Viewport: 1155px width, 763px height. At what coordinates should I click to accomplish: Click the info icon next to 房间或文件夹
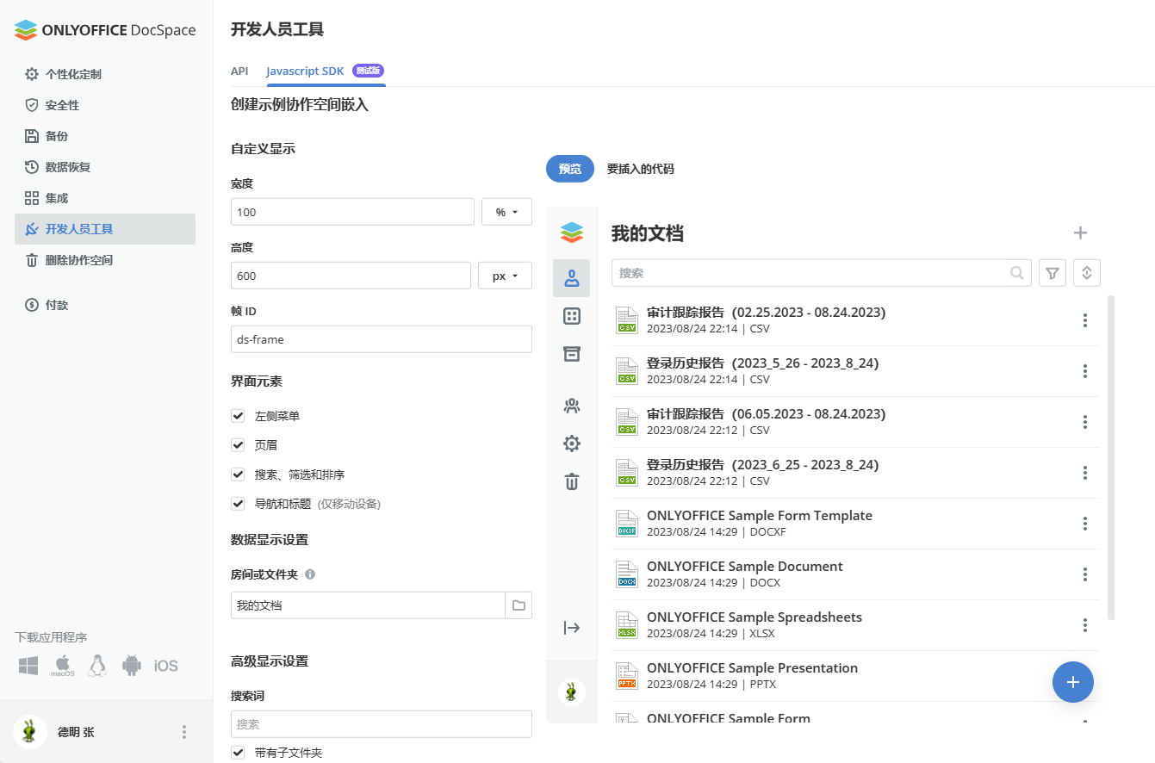click(x=310, y=574)
